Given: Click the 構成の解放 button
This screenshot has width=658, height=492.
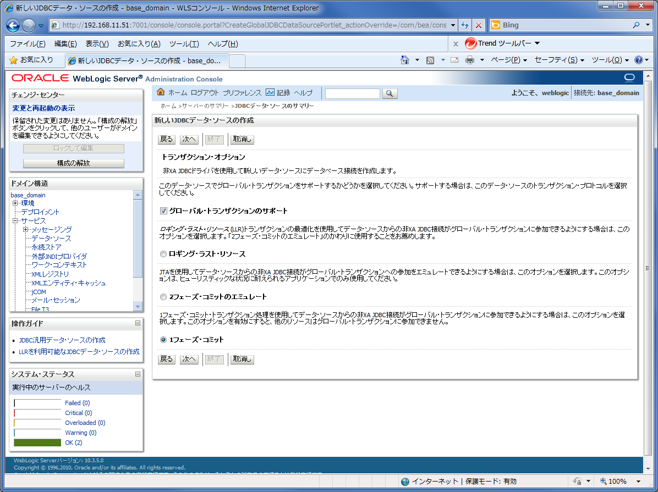Looking at the screenshot, I should (73, 163).
